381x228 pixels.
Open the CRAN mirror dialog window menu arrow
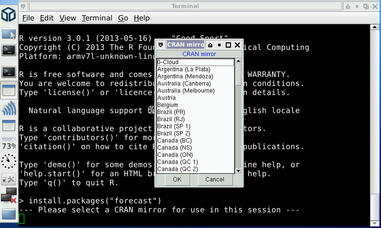click(x=160, y=45)
